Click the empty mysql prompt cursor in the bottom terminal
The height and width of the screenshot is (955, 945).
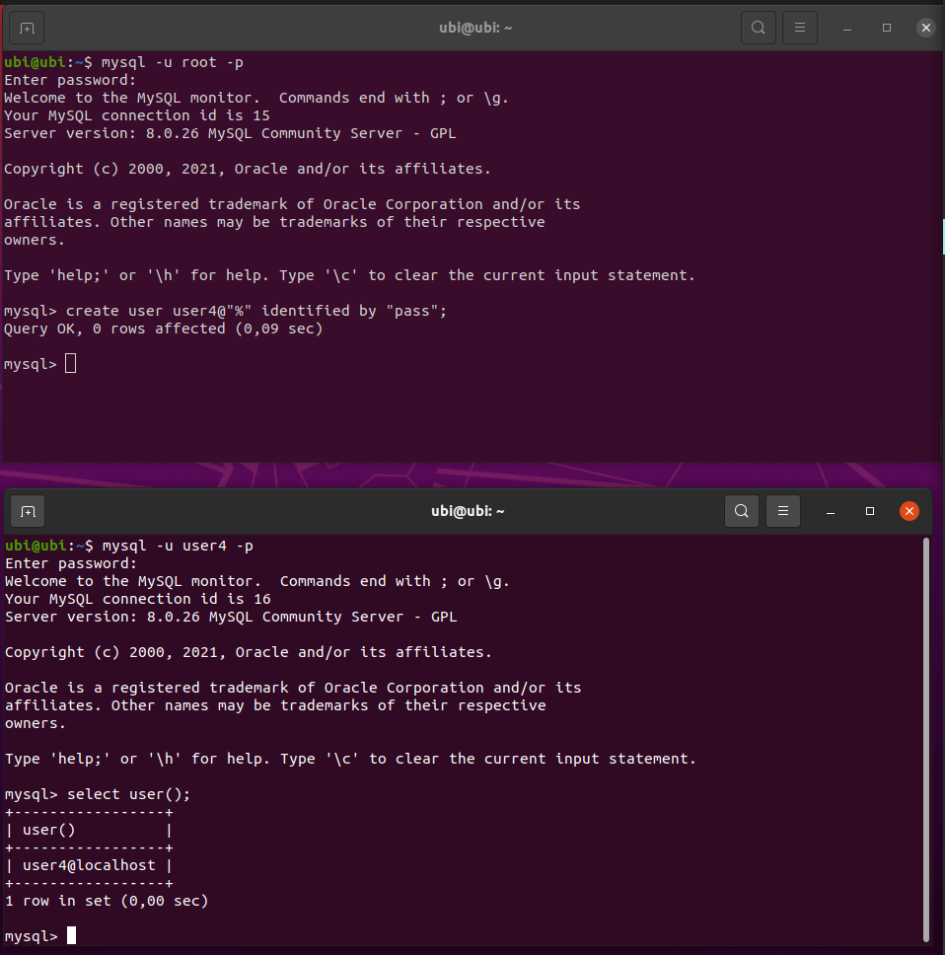tap(71, 935)
